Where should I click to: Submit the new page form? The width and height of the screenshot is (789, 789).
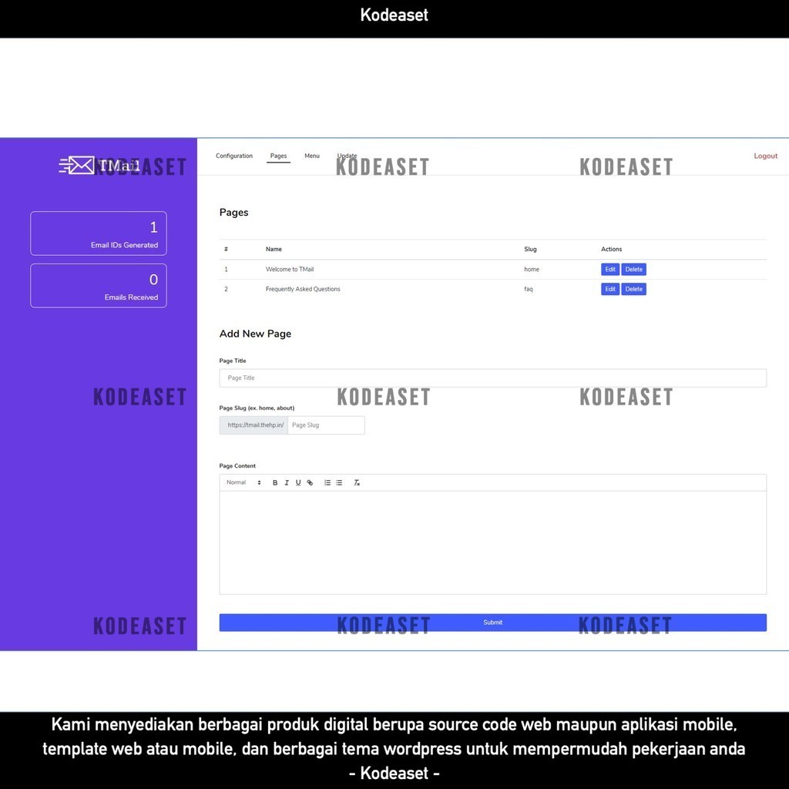492,623
